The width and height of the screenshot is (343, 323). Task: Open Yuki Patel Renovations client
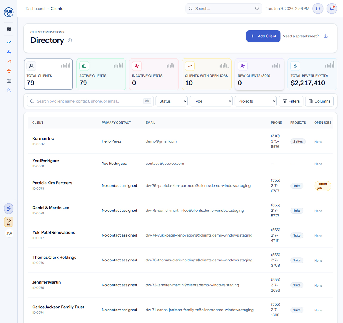click(54, 232)
